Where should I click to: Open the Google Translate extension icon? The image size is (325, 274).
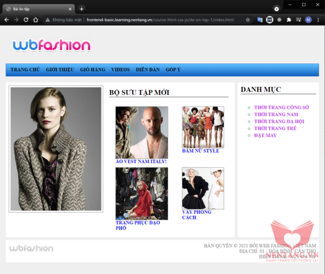coord(260,20)
